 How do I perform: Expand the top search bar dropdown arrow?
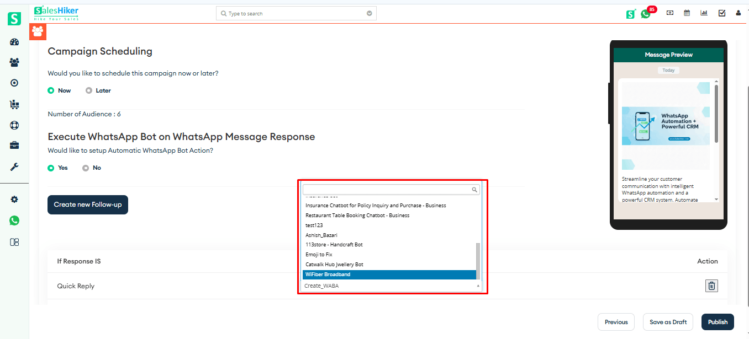369,13
